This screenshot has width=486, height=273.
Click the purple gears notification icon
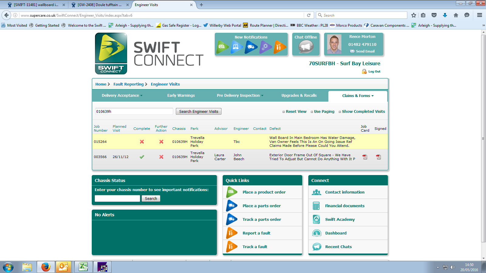pyautogui.click(x=265, y=47)
